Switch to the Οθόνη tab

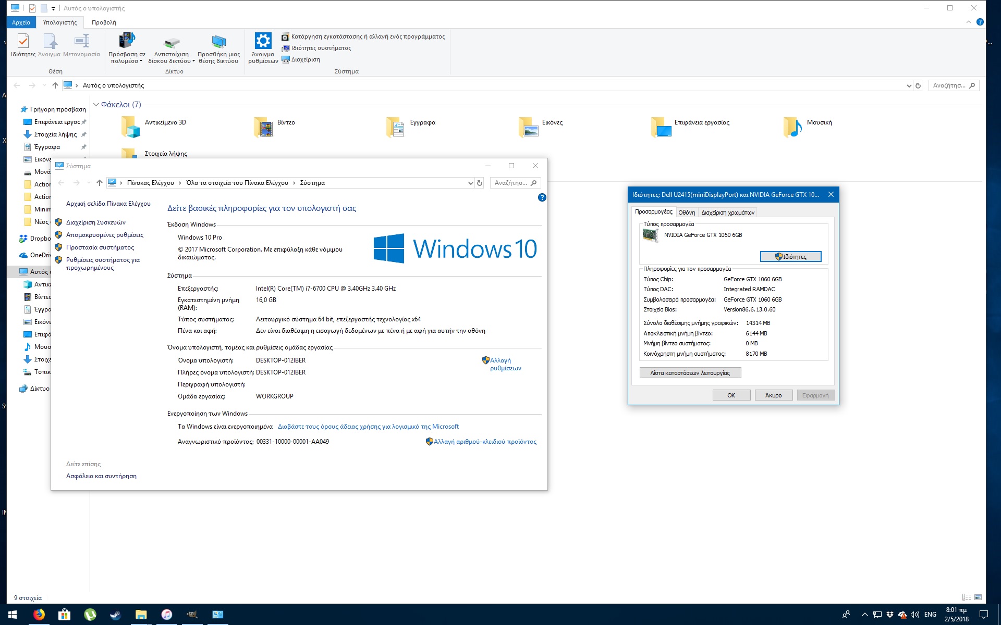(x=687, y=213)
